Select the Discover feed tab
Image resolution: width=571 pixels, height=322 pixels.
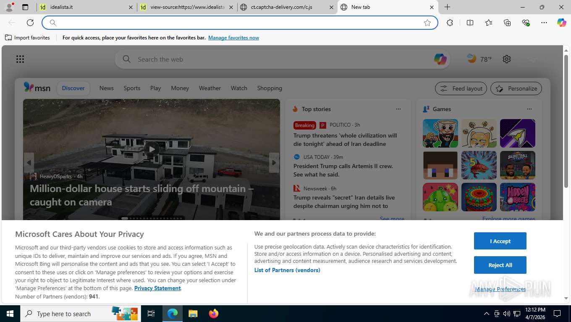[73, 88]
